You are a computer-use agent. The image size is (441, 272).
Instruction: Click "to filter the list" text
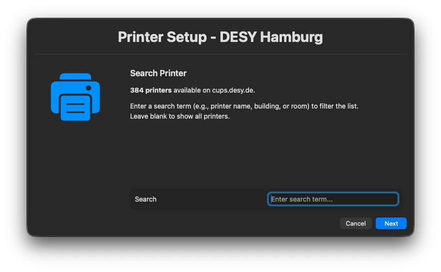coord(335,106)
